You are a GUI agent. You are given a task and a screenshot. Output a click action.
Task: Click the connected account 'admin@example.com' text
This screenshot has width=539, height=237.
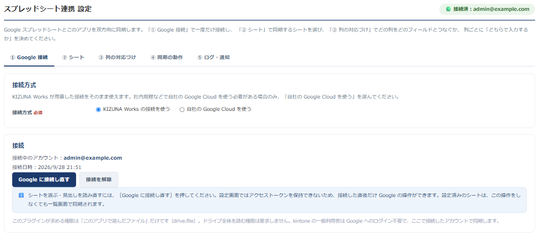(93, 158)
